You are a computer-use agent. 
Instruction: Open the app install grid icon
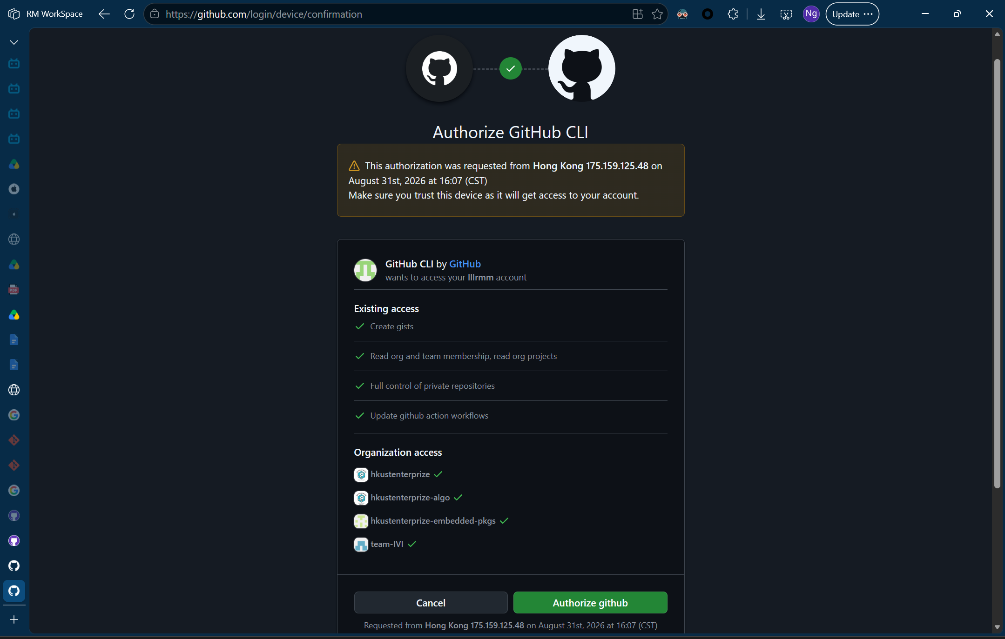[x=637, y=14]
